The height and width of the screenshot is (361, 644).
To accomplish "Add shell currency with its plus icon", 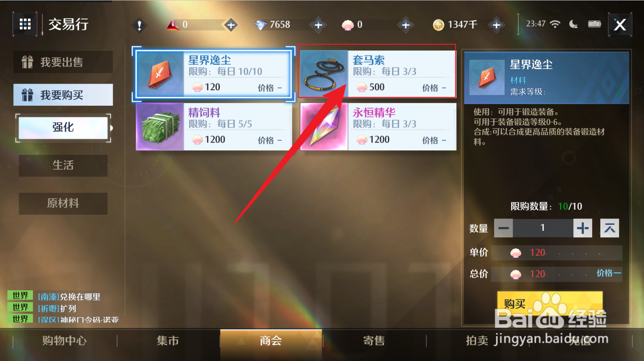I will pos(406,25).
